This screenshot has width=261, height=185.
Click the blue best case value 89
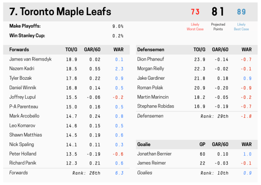click(241, 12)
